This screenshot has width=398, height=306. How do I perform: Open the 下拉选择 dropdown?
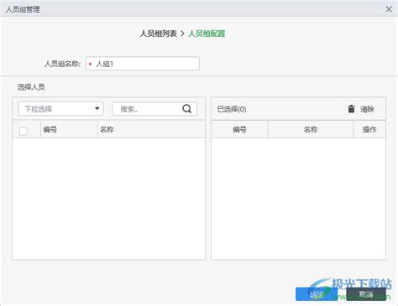tap(60, 109)
